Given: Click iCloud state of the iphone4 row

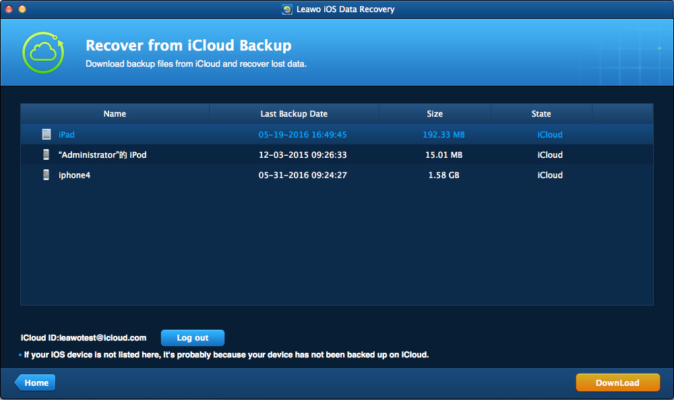Looking at the screenshot, I should [x=549, y=175].
